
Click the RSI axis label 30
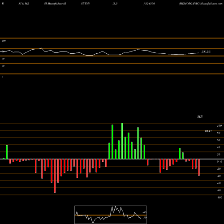click(3, 66)
